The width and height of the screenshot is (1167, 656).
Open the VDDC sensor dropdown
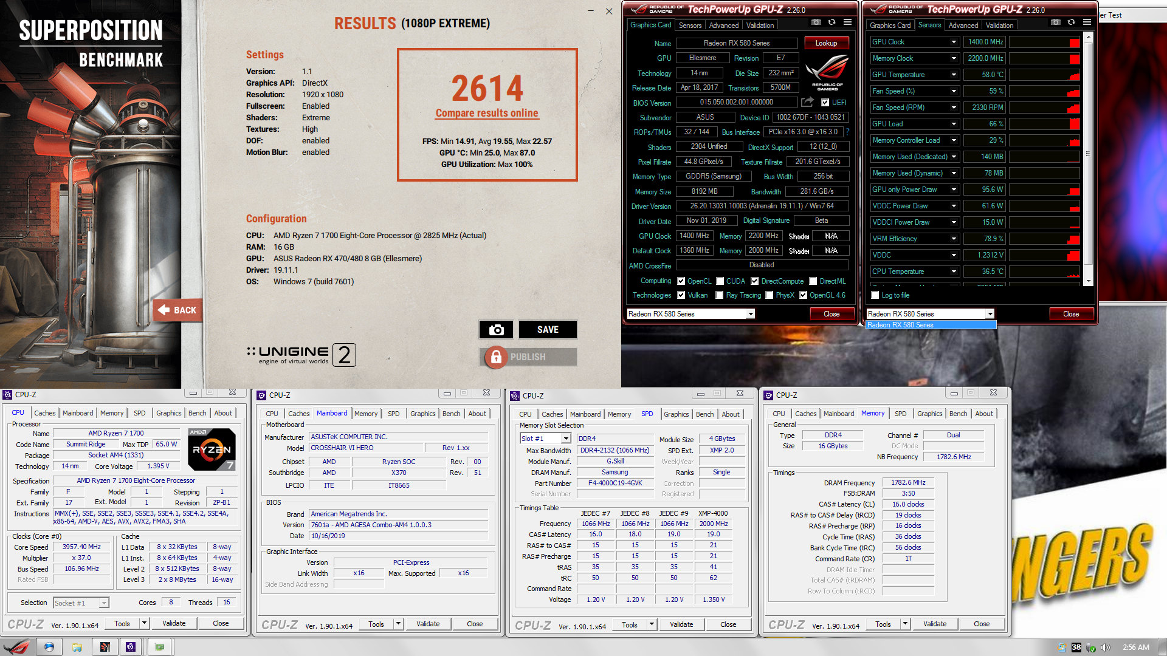[x=954, y=255]
